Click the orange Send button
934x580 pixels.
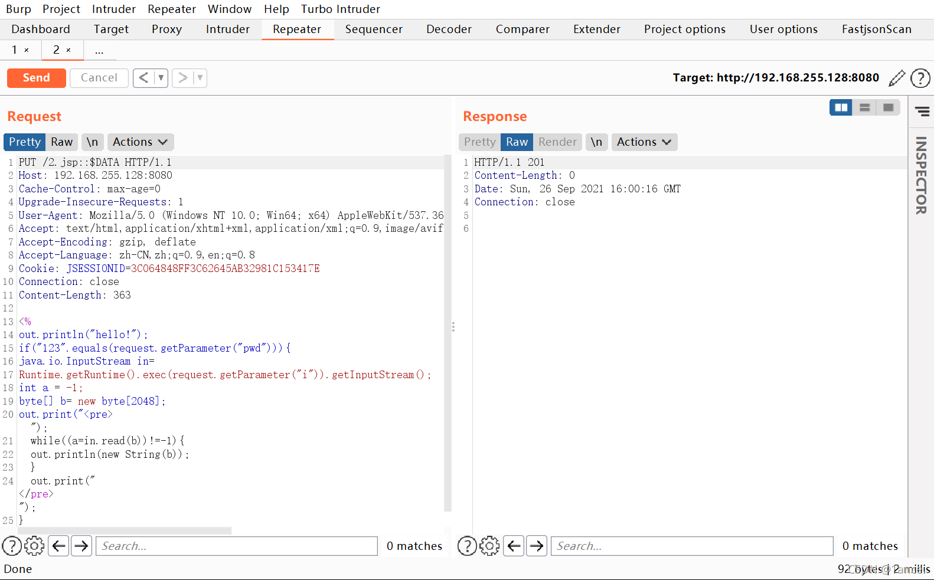click(x=36, y=78)
